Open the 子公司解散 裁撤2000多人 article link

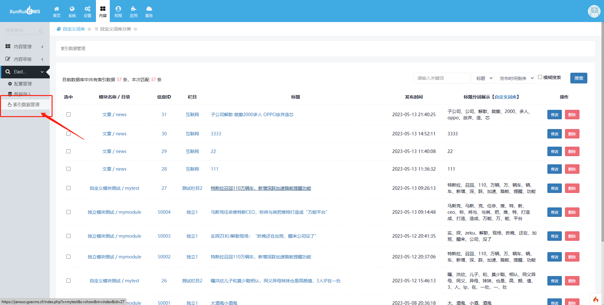pos(252,115)
